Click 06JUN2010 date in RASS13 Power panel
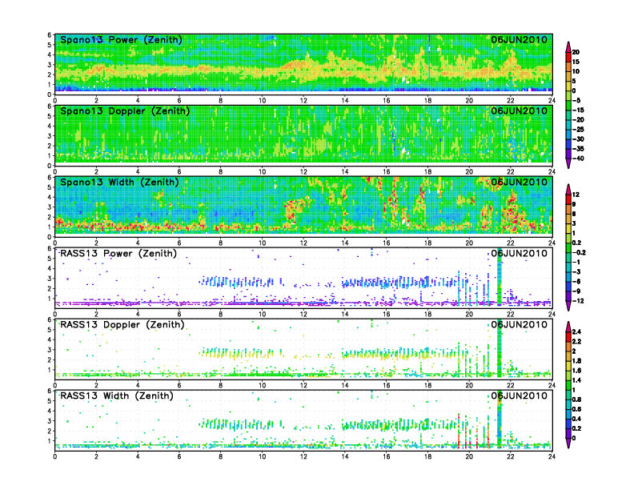The image size is (634, 490). click(x=520, y=254)
